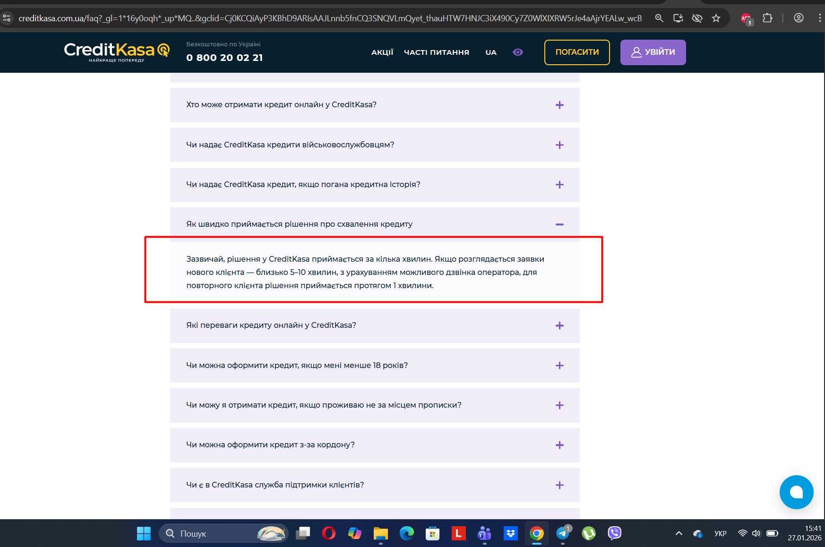Expand the 'погана кредитна історія' question

coord(375,185)
